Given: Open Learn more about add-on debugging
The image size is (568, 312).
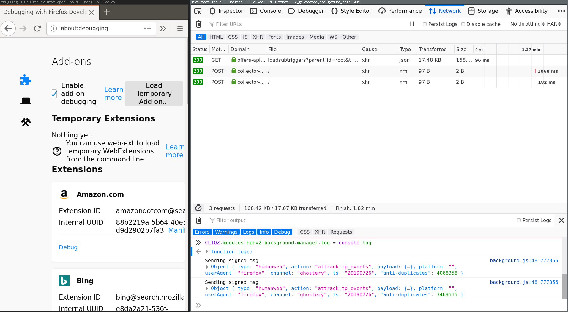Looking at the screenshot, I should point(113,94).
